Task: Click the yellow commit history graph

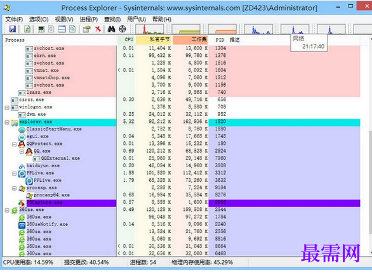Action: click(186, 29)
